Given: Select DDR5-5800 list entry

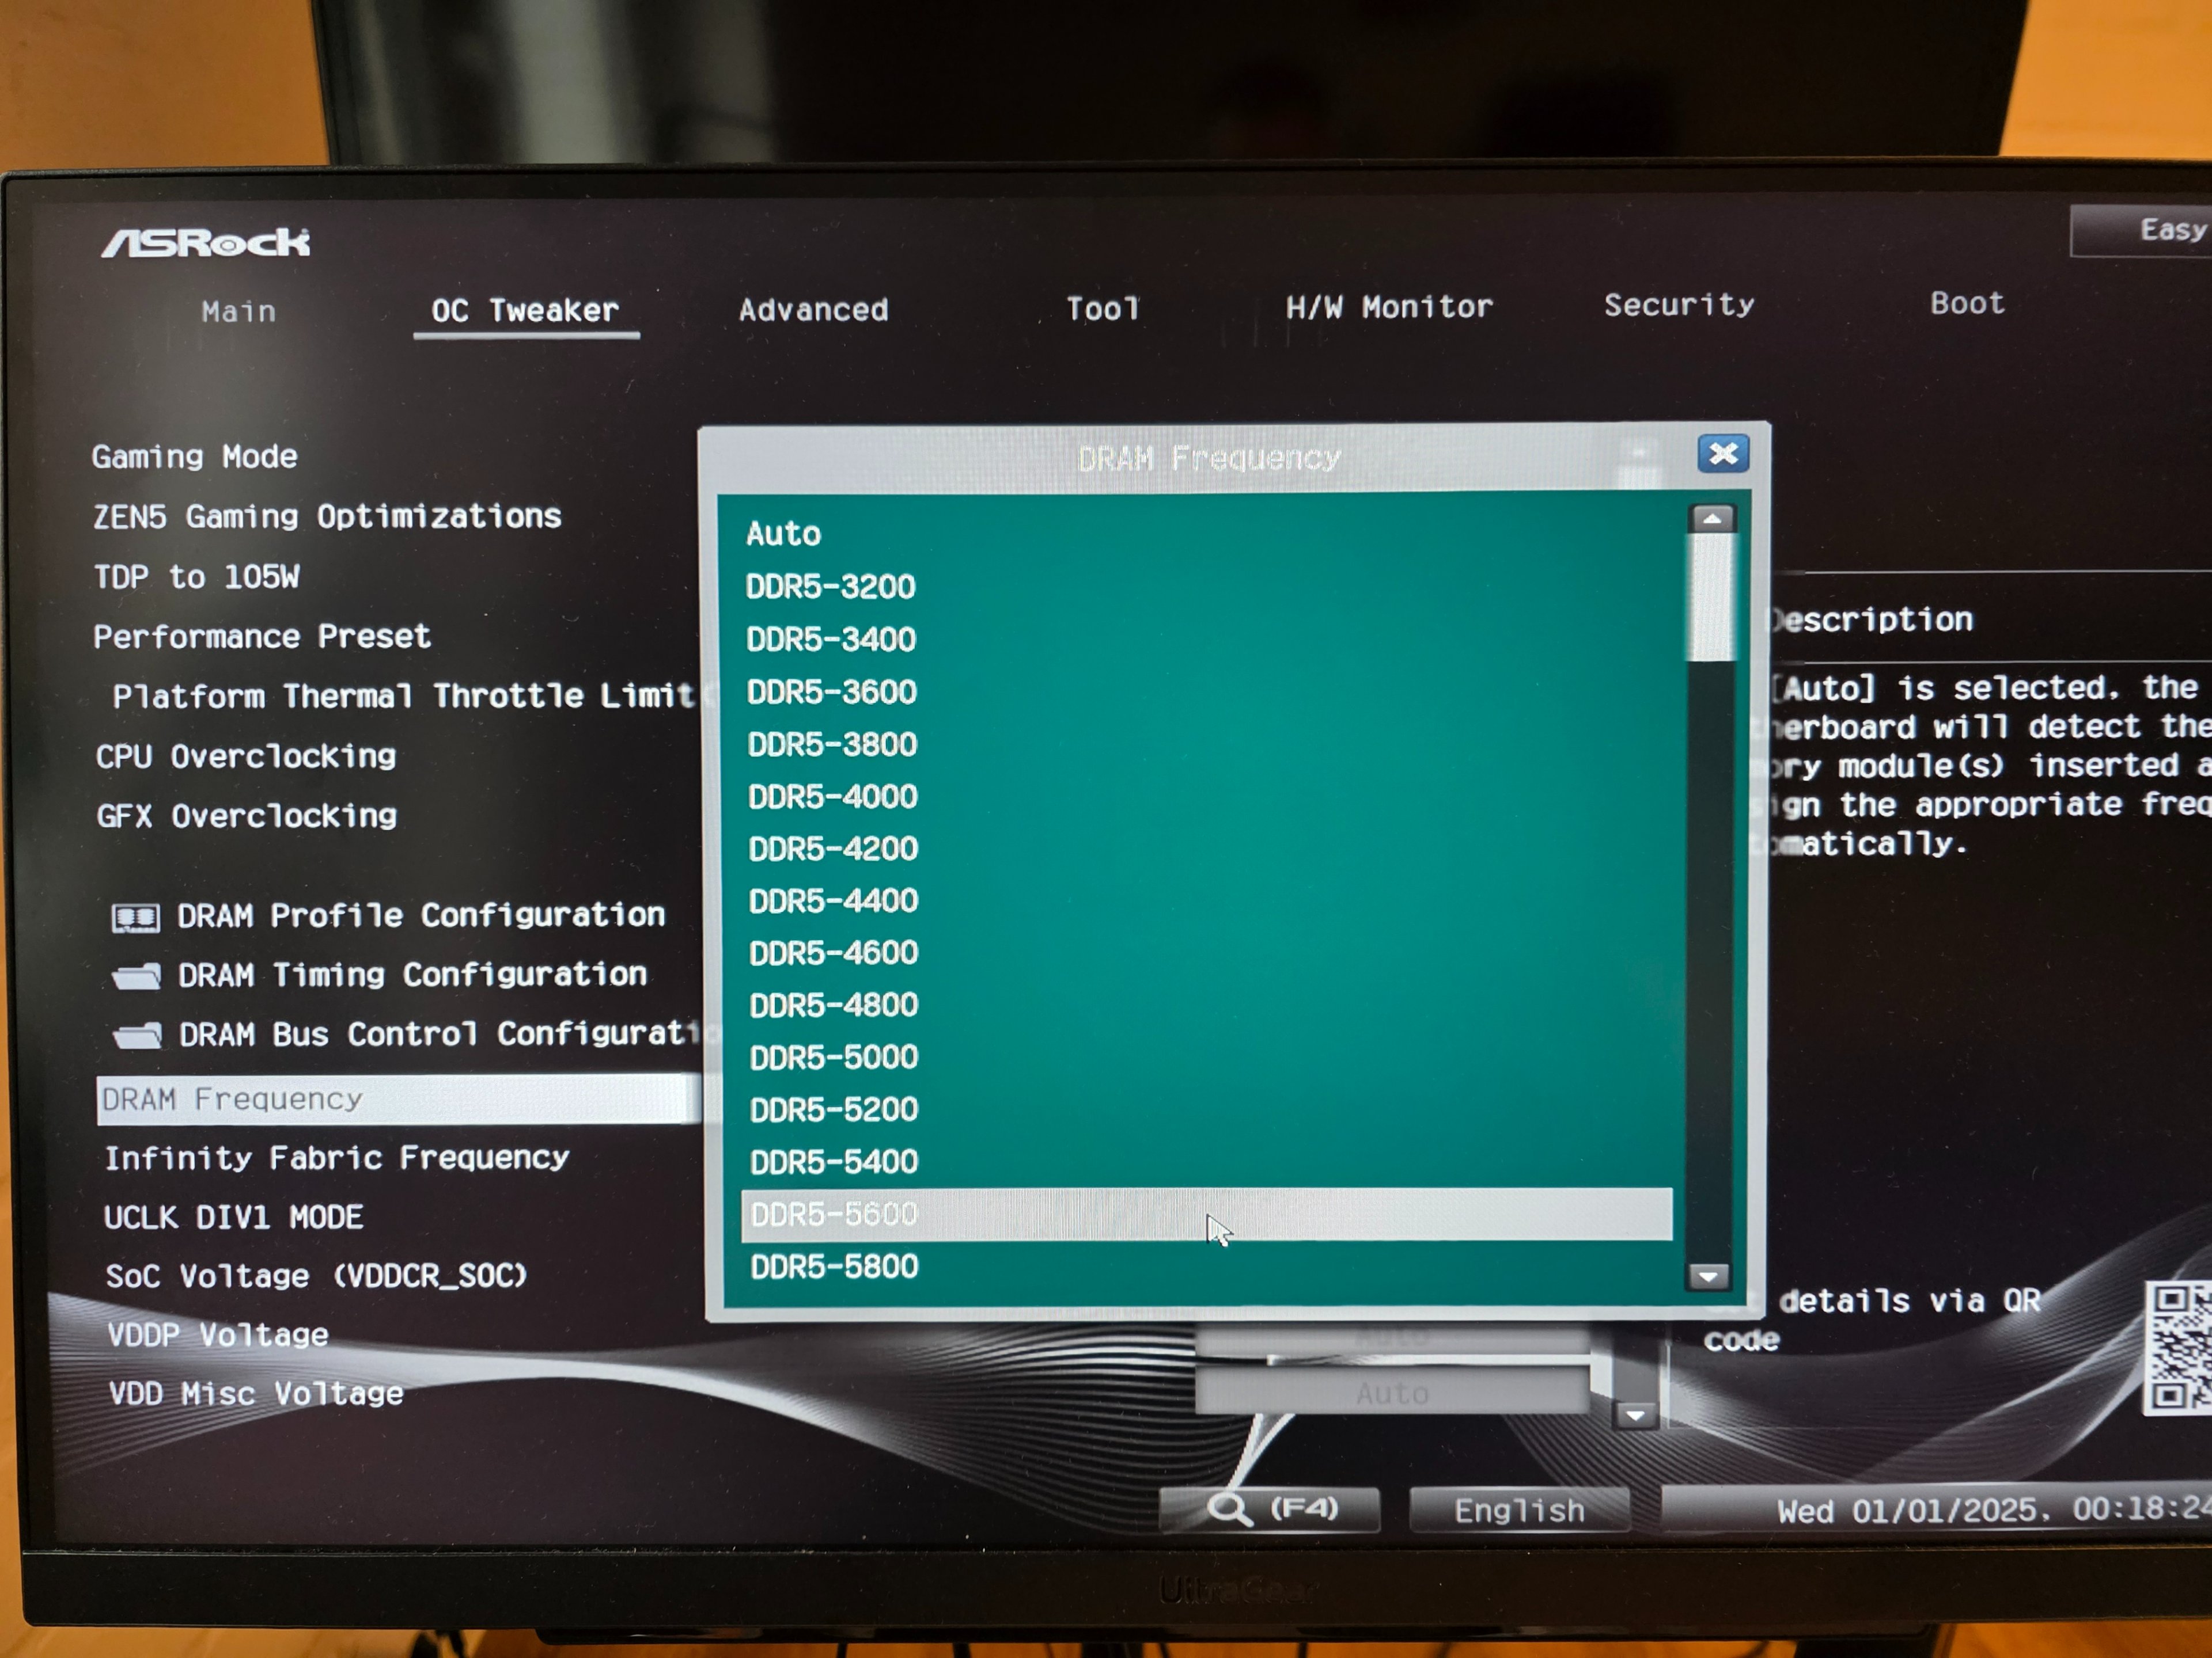Looking at the screenshot, I should (x=835, y=1267).
